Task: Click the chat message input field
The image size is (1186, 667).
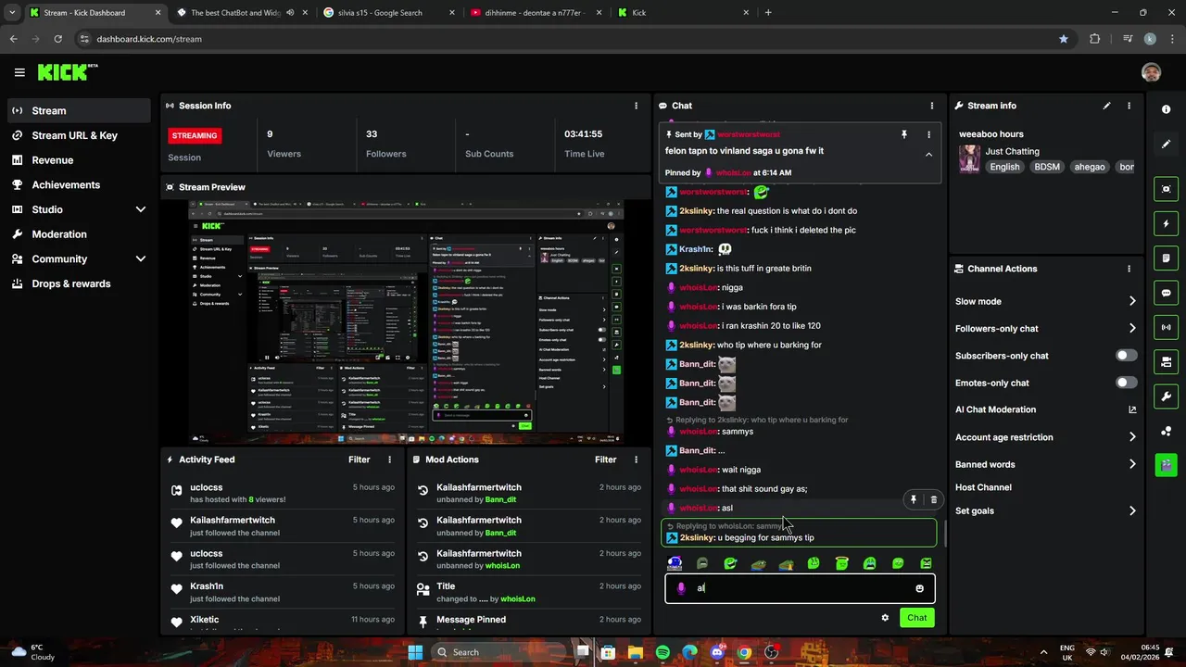Action: (800, 588)
